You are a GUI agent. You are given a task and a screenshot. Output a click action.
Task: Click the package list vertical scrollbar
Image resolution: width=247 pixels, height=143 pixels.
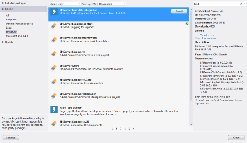(x=191, y=53)
